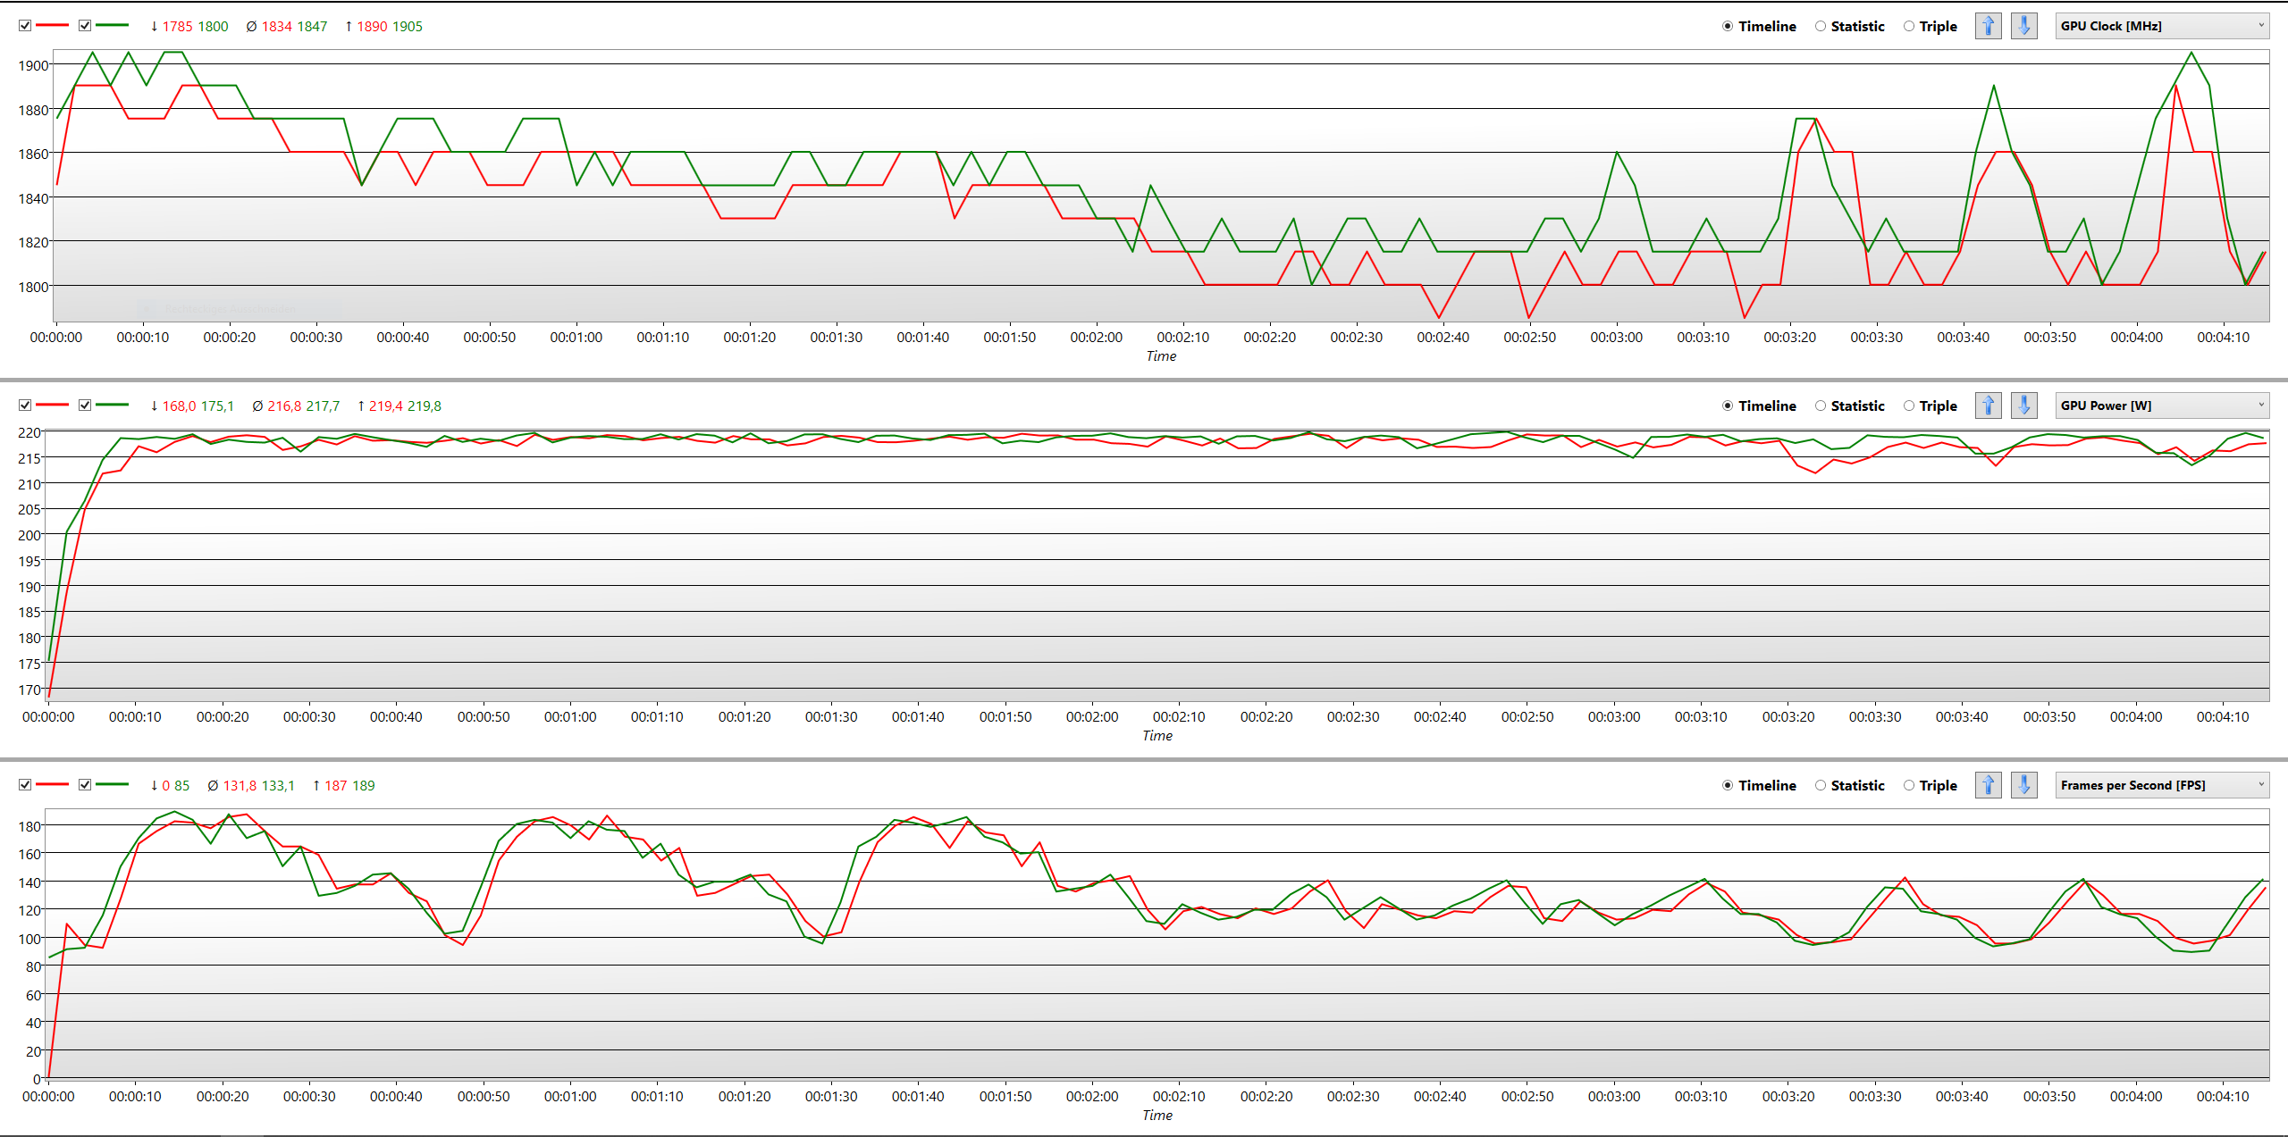The height and width of the screenshot is (1137, 2288).
Task: Uncheck the red series in GPU Clock chart
Action: [x=25, y=26]
